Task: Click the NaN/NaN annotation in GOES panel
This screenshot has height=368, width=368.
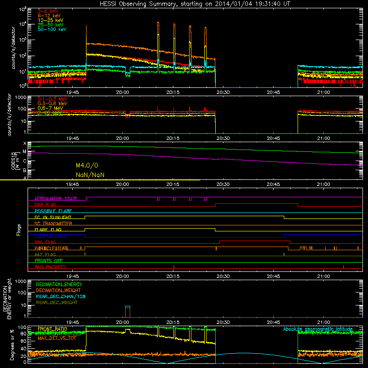Action: tap(90, 175)
